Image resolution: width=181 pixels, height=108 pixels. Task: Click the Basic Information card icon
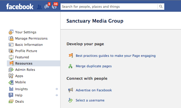pyautogui.click(x=11, y=45)
